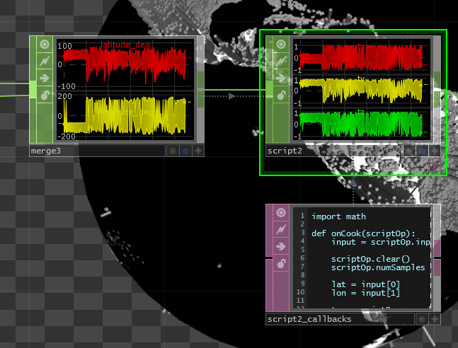Toggle lock flag on script2_callbacks
Screen dimensions: 458x348
coord(281,264)
